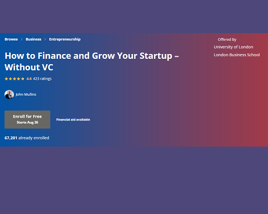Open the 423 ratings link

[42, 79]
